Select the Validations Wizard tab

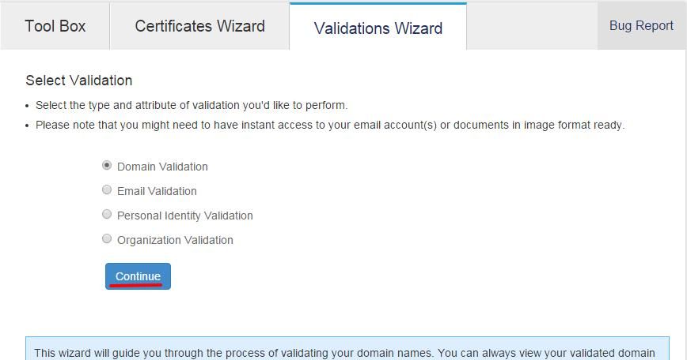pyautogui.click(x=378, y=28)
